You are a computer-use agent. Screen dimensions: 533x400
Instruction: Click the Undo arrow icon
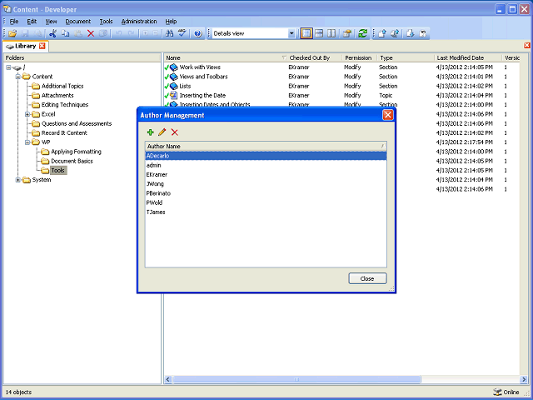(118, 33)
